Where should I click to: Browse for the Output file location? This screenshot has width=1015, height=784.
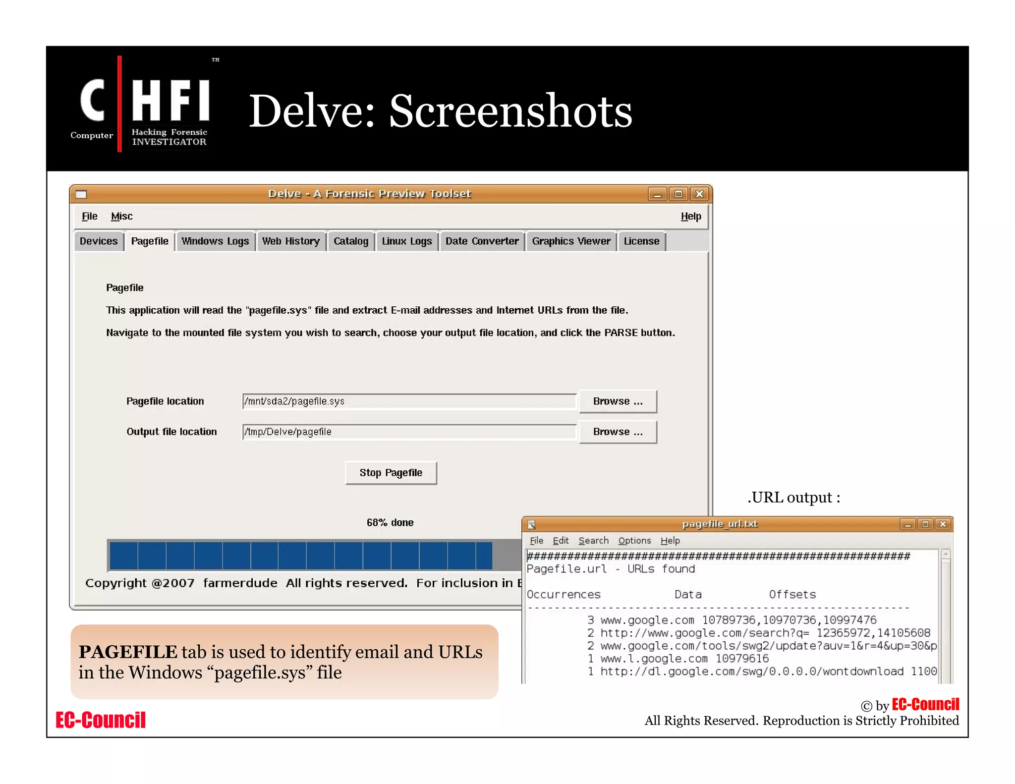coord(618,432)
